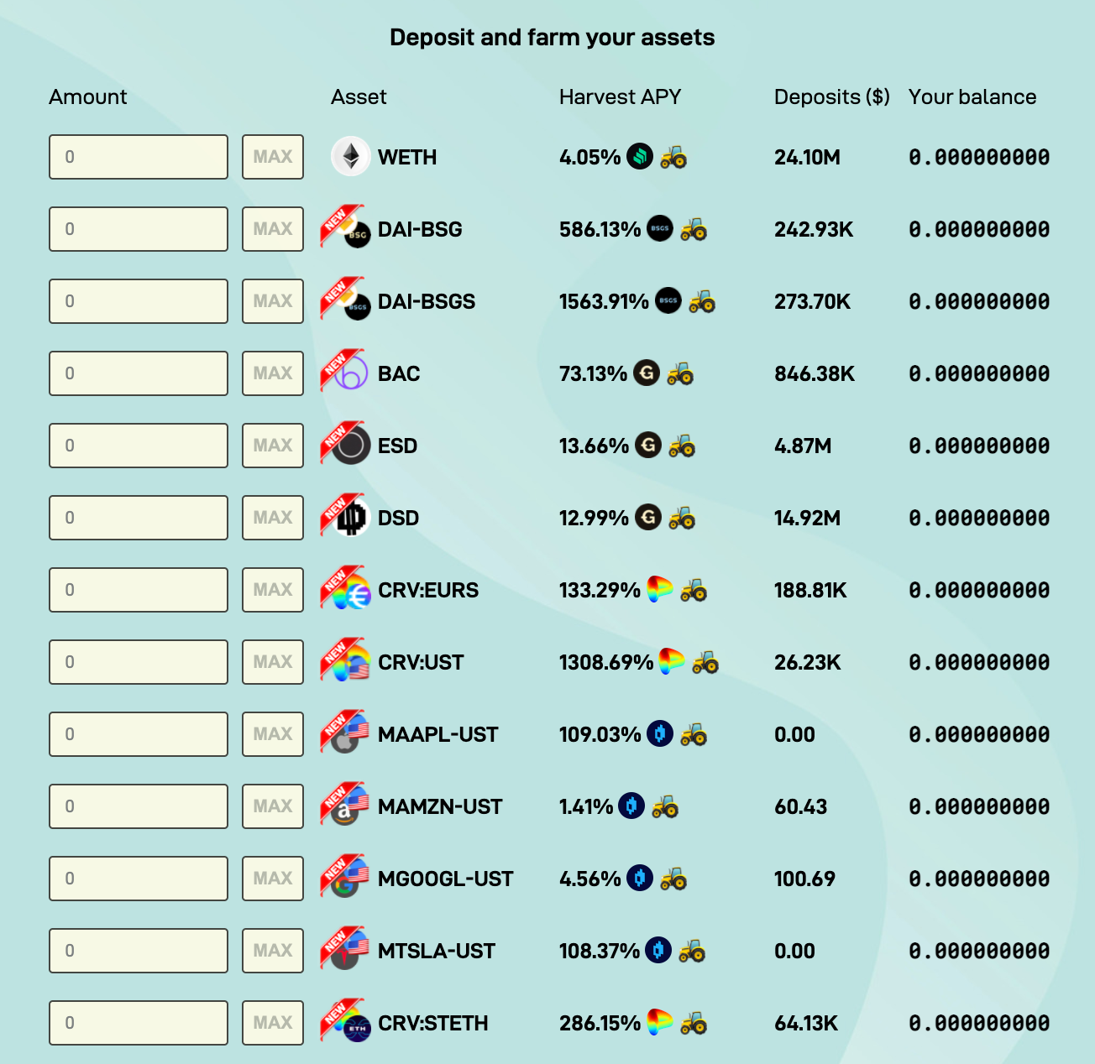Click the Harvest APY column header

(620, 97)
